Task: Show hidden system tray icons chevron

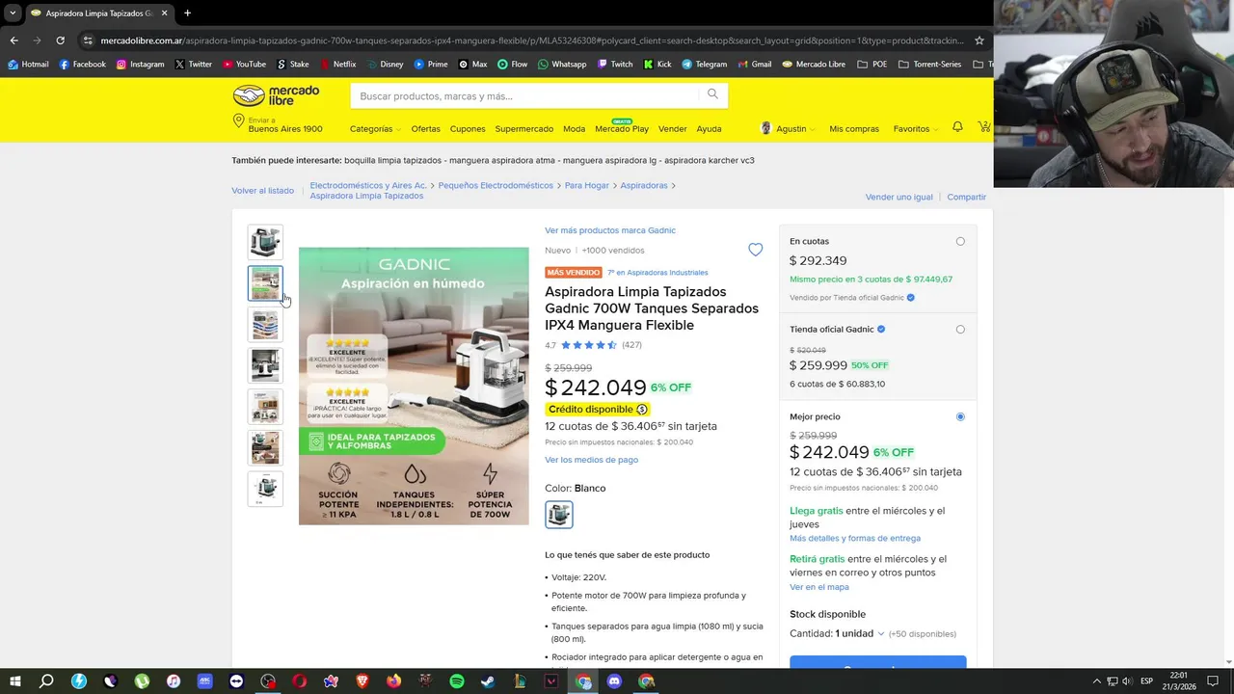Action: tap(1097, 681)
